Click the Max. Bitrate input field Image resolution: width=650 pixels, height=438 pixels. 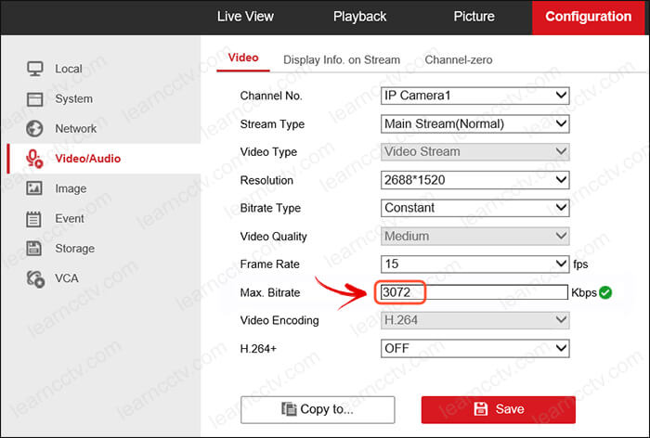[474, 292]
